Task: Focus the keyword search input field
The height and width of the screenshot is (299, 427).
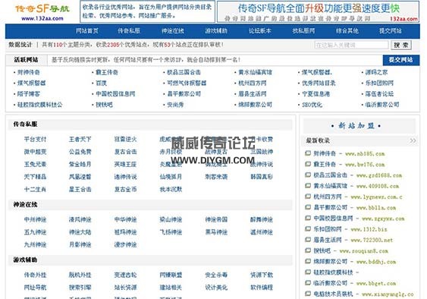Action: [351, 45]
